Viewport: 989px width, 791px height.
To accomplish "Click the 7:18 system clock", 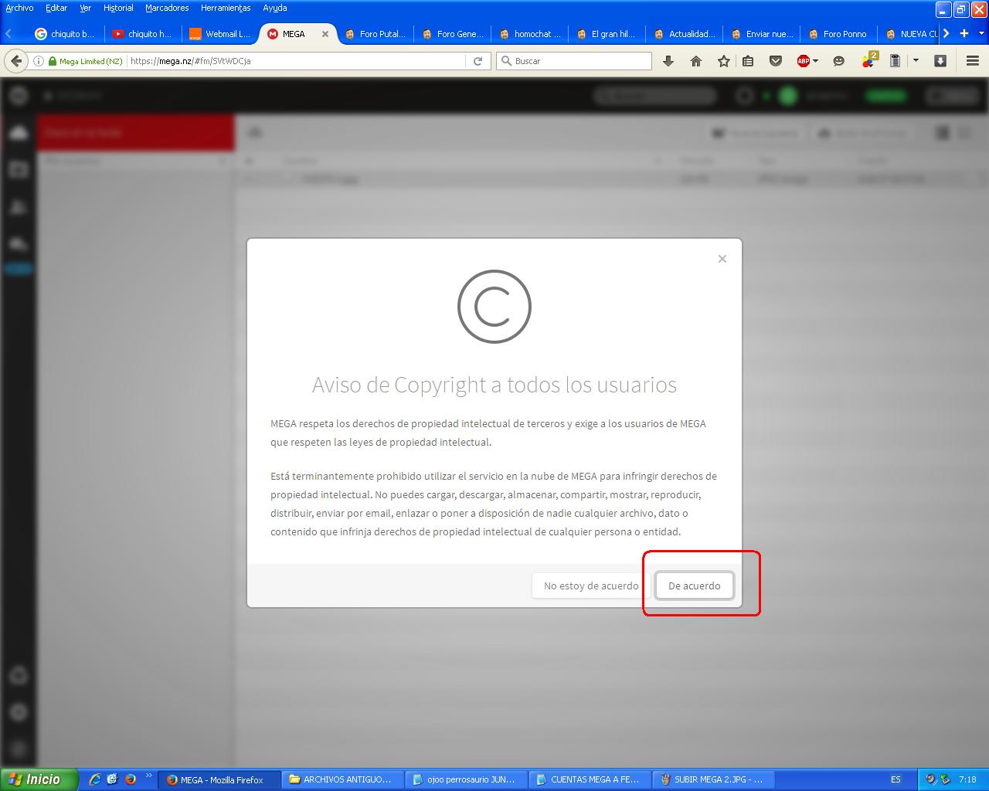I will click(967, 779).
